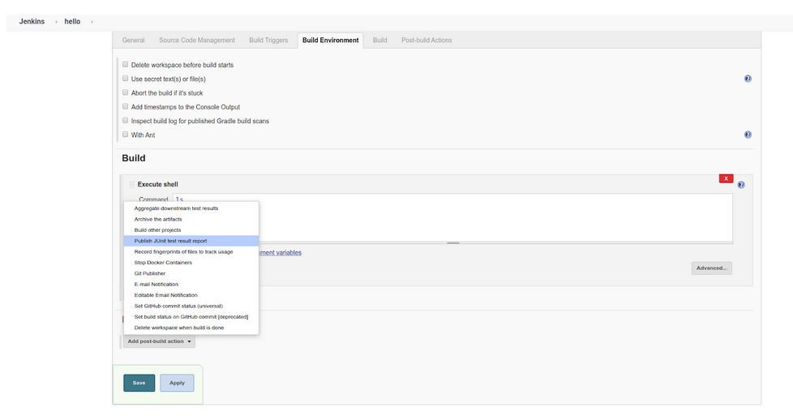The width and height of the screenshot is (793, 420).
Task: Open the Add post-build action dropdown
Action: pos(159,341)
